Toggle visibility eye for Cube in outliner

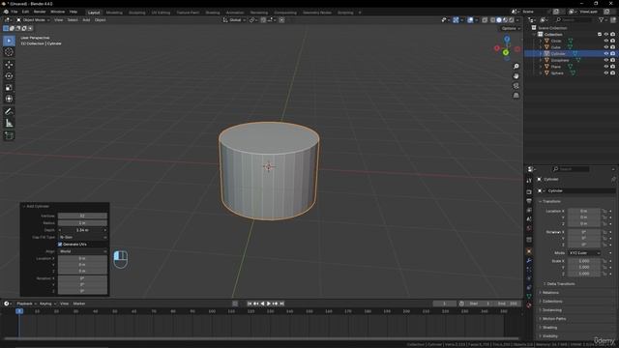click(x=606, y=47)
